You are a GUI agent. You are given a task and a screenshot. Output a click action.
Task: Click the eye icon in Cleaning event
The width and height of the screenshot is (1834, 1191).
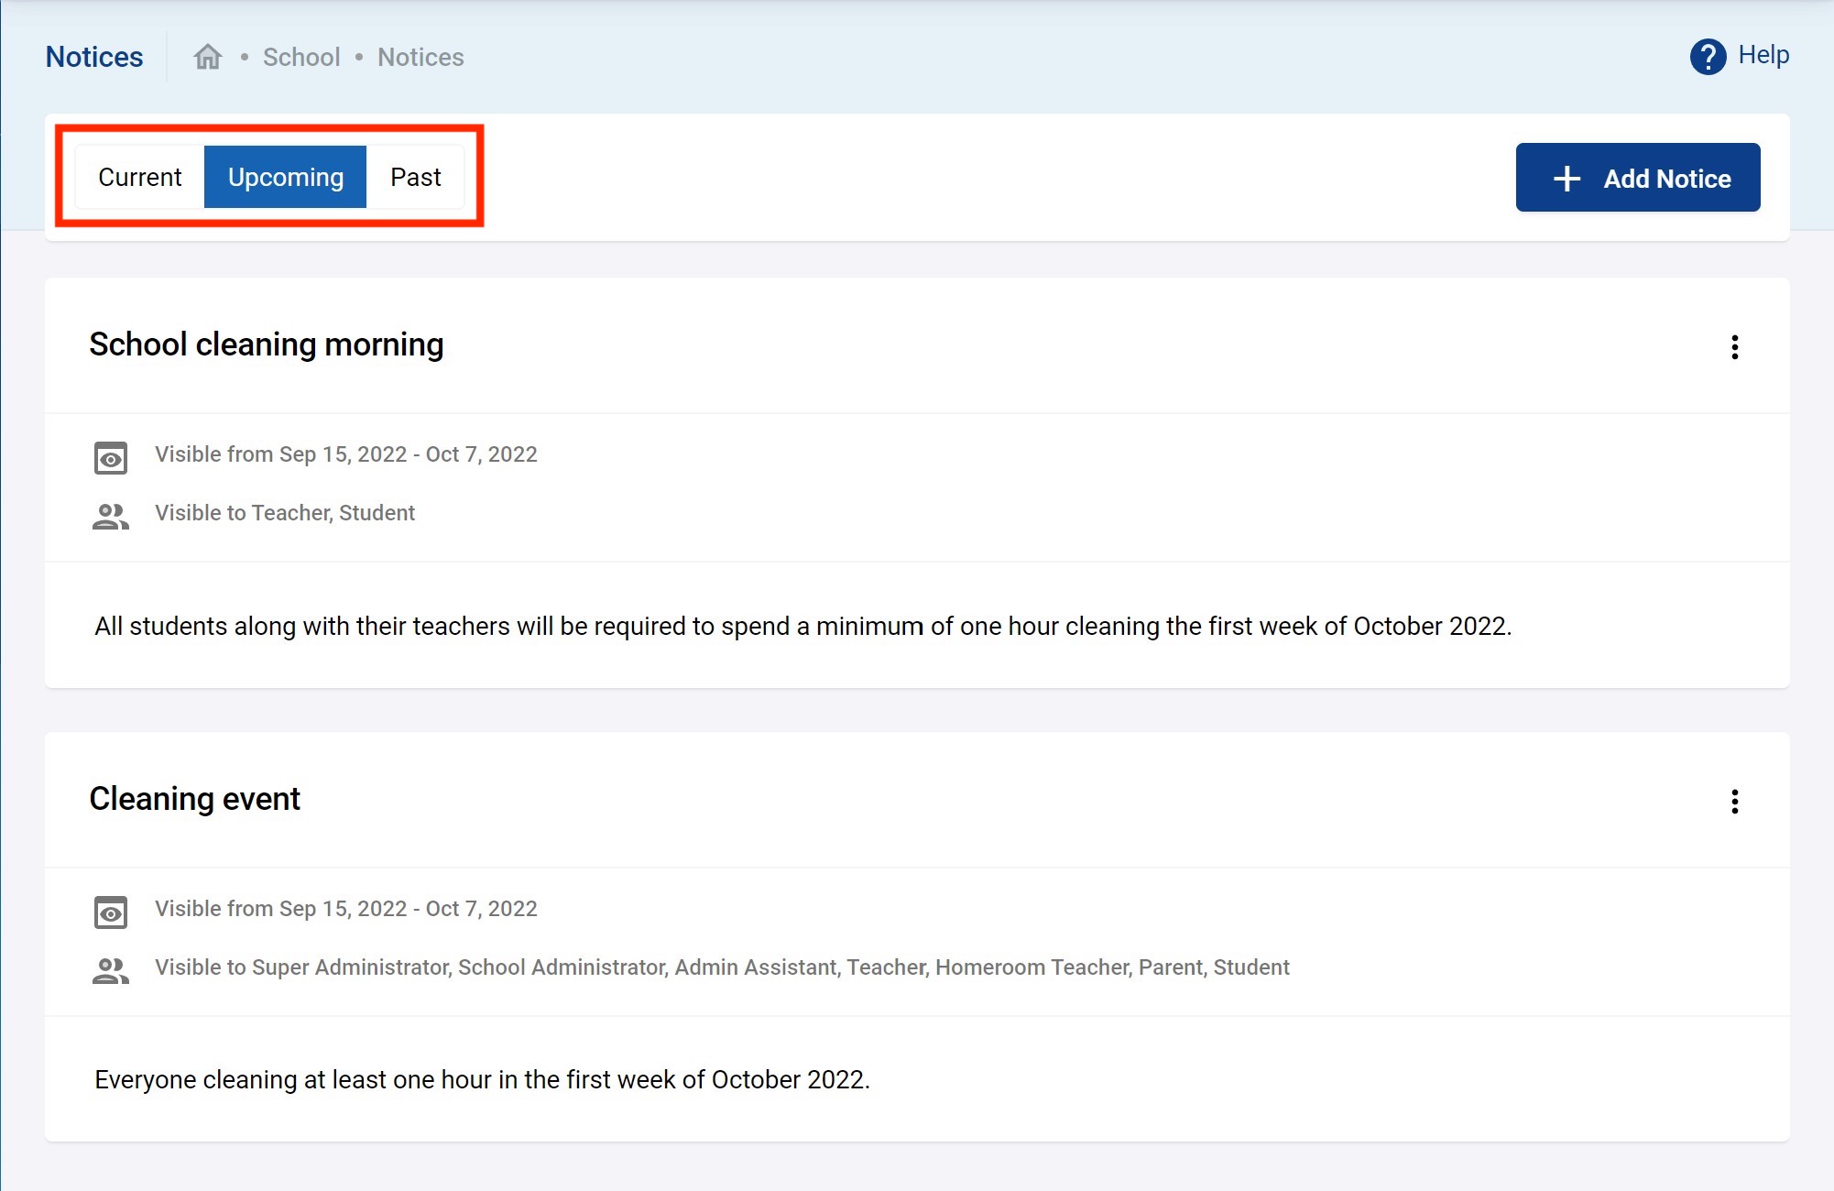pos(111,912)
